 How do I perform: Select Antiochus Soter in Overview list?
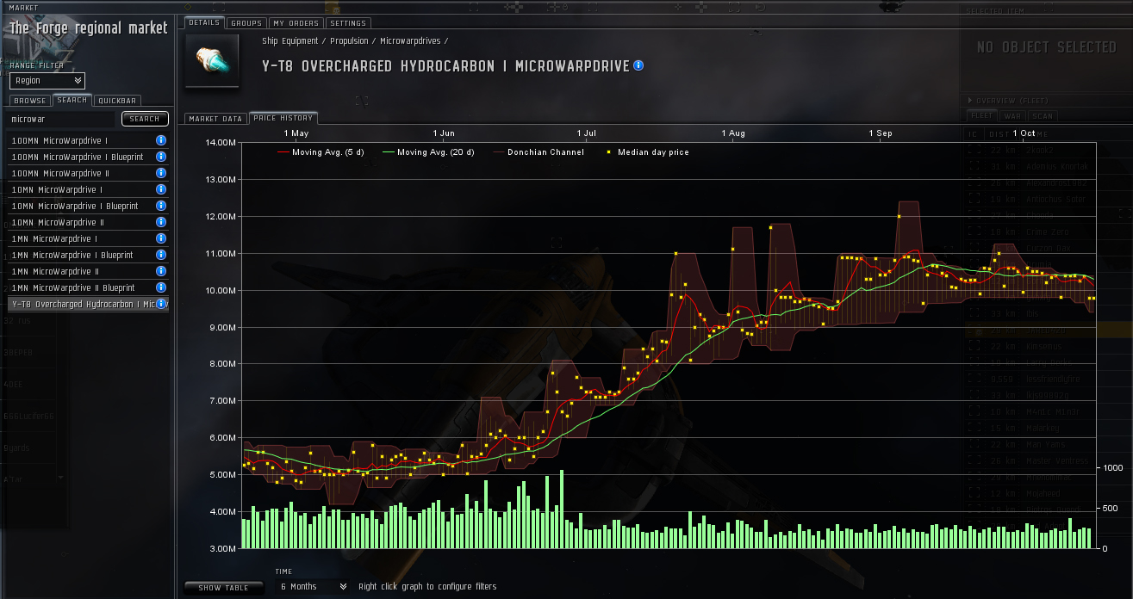tap(1057, 200)
